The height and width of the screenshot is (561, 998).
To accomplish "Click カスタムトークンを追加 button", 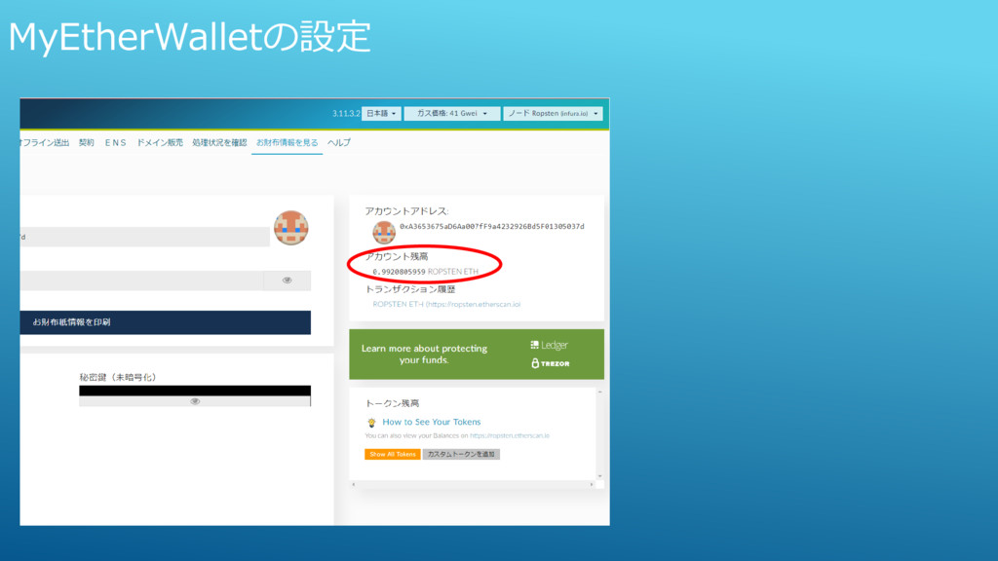I will 461,454.
